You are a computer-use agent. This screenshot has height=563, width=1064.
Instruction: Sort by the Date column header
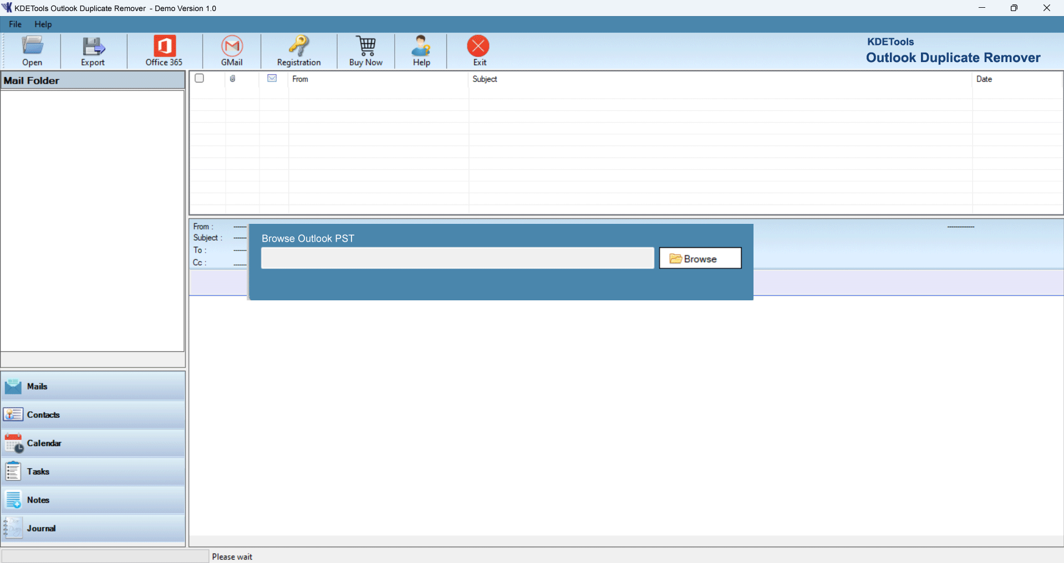984,79
